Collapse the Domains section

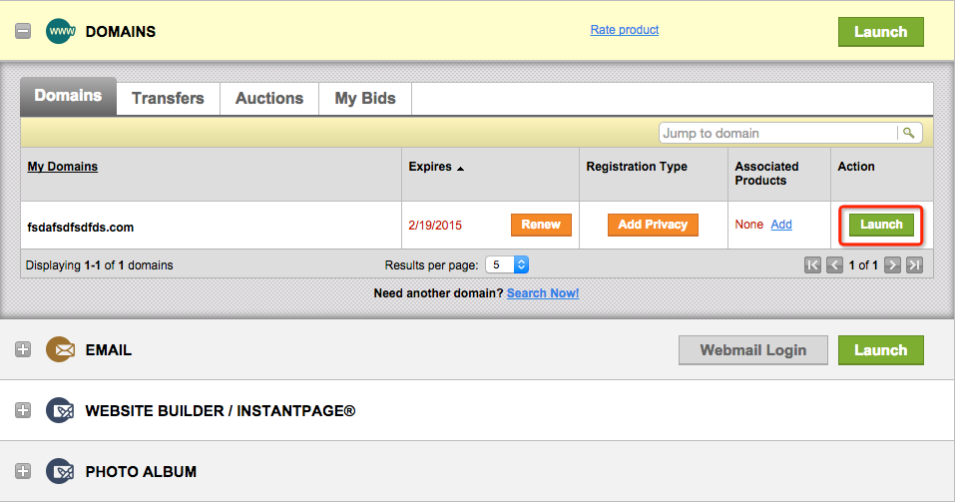click(x=23, y=31)
